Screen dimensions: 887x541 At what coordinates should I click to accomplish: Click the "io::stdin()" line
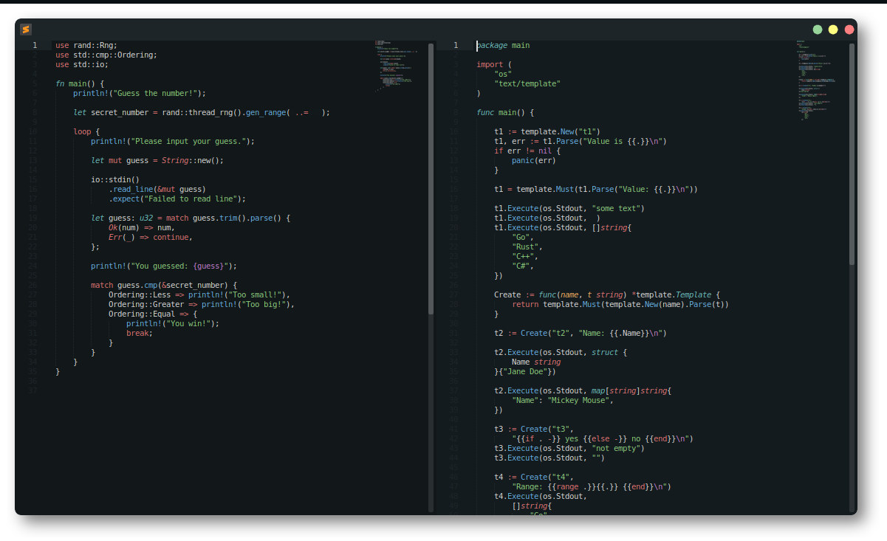(x=115, y=179)
